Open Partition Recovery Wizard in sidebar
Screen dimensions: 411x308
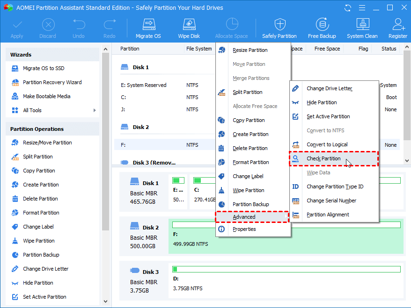[52, 82]
